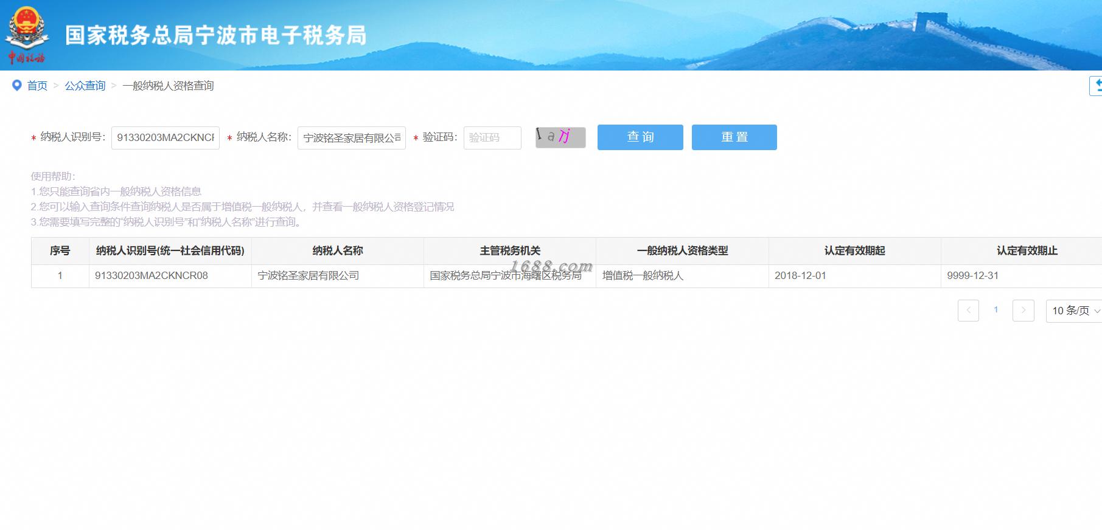Open 公众查询 breadcrumb link
The width and height of the screenshot is (1102, 530).
pos(85,86)
